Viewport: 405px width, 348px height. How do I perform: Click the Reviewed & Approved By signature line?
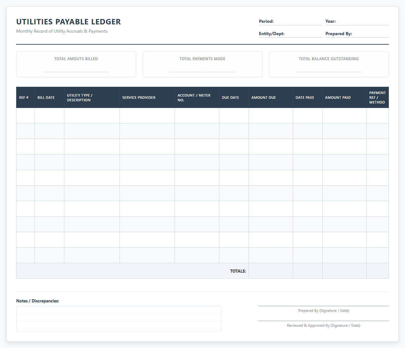click(324, 321)
